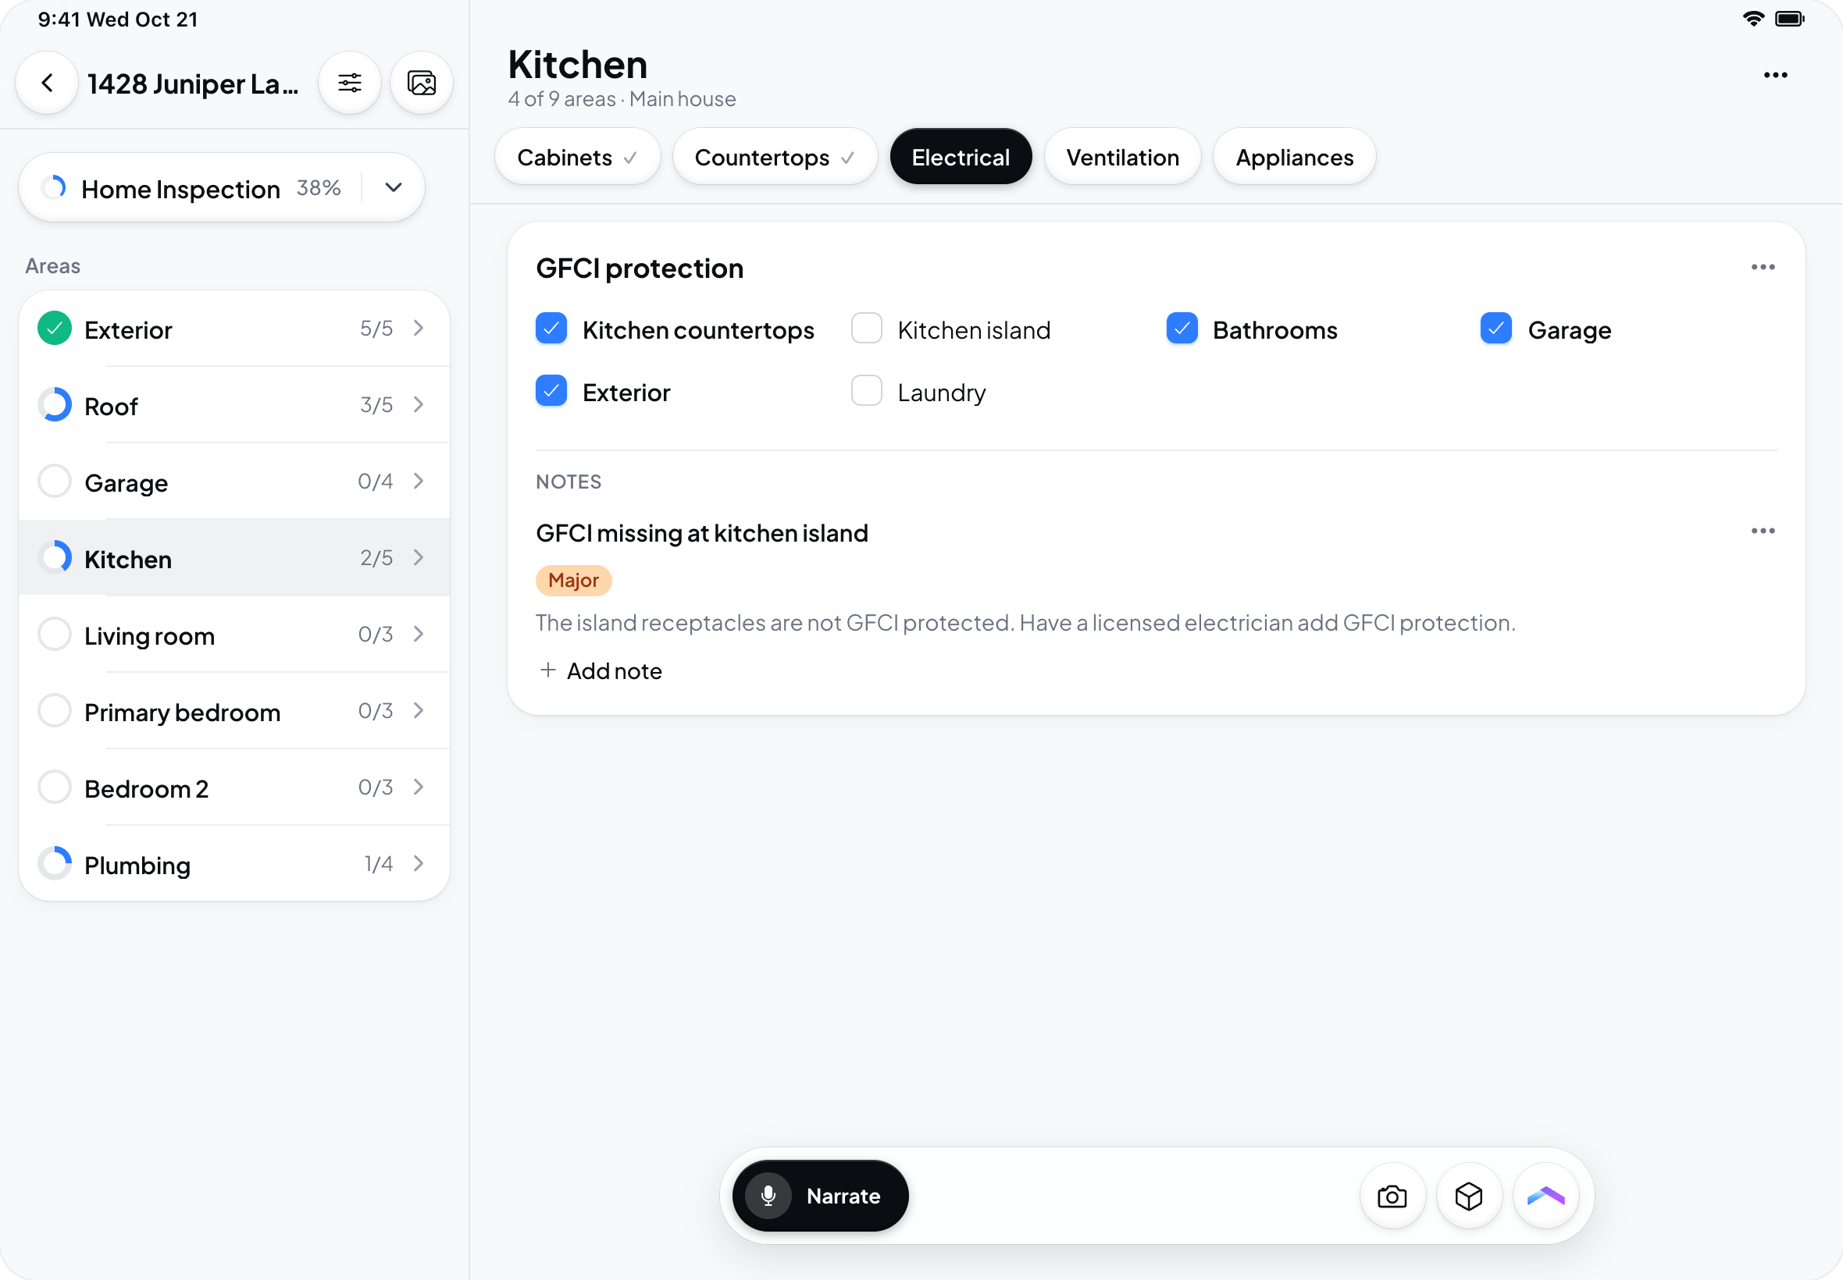This screenshot has width=1843, height=1280.
Task: Click the Add note link
Action: click(x=601, y=671)
